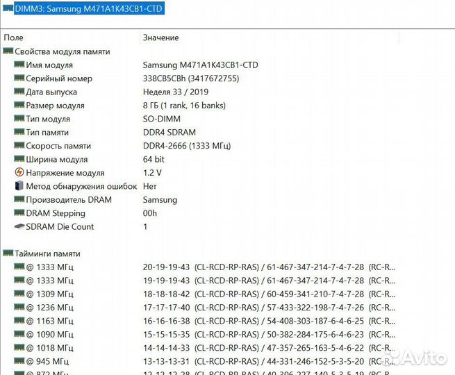Select value 'Неделя 33 / 2019'

pos(176,92)
